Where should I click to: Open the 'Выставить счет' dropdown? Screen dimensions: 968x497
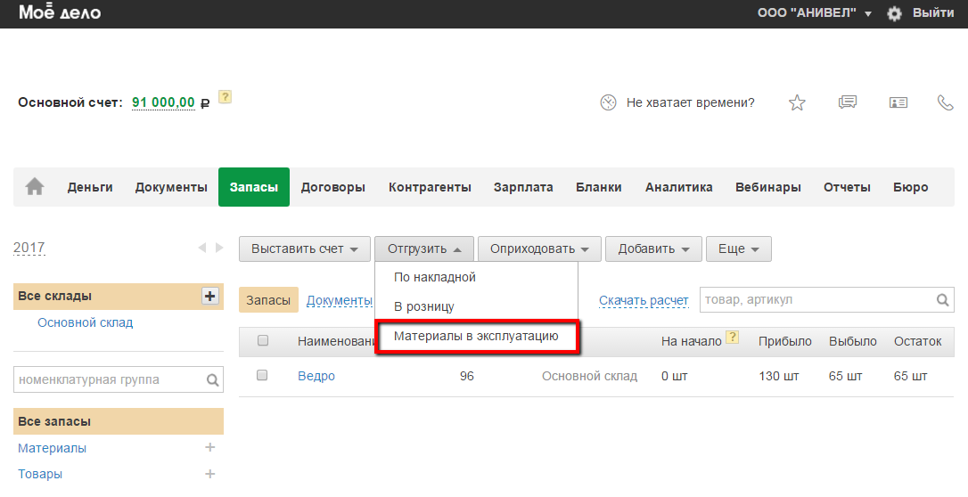304,248
